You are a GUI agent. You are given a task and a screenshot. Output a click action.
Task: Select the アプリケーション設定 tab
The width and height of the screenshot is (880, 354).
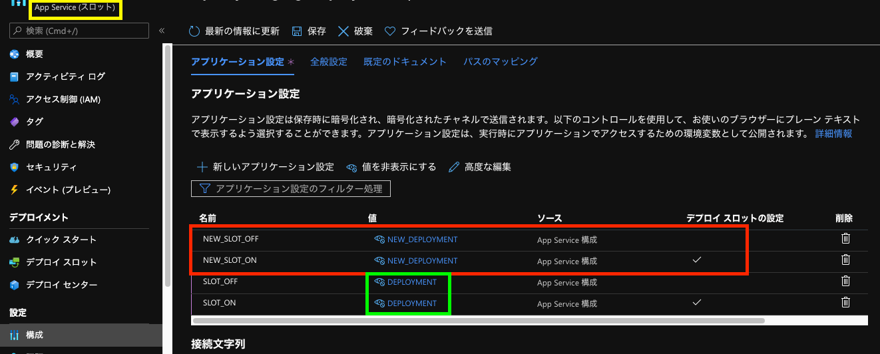coord(238,61)
